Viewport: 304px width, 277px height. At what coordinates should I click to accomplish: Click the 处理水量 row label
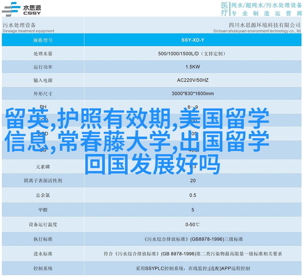43,54
